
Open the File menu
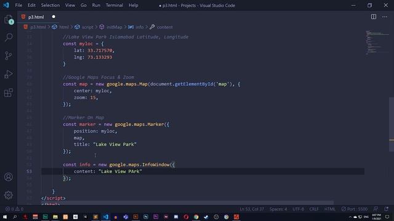pos(18,6)
